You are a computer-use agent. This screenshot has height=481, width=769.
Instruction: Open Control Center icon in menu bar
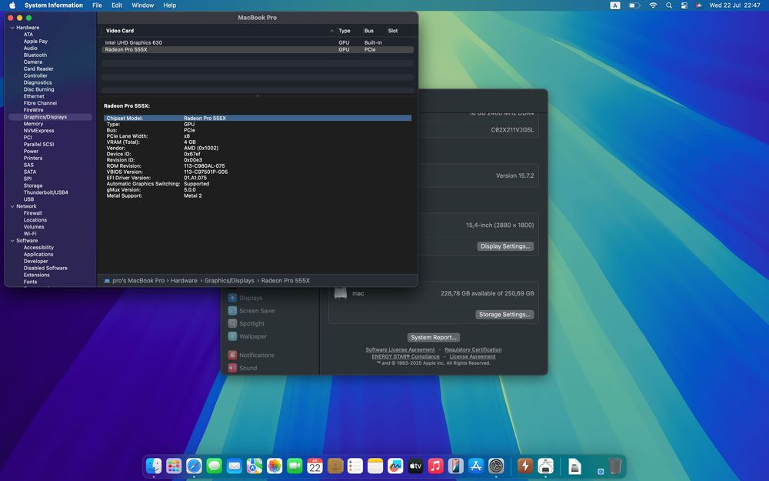click(684, 5)
